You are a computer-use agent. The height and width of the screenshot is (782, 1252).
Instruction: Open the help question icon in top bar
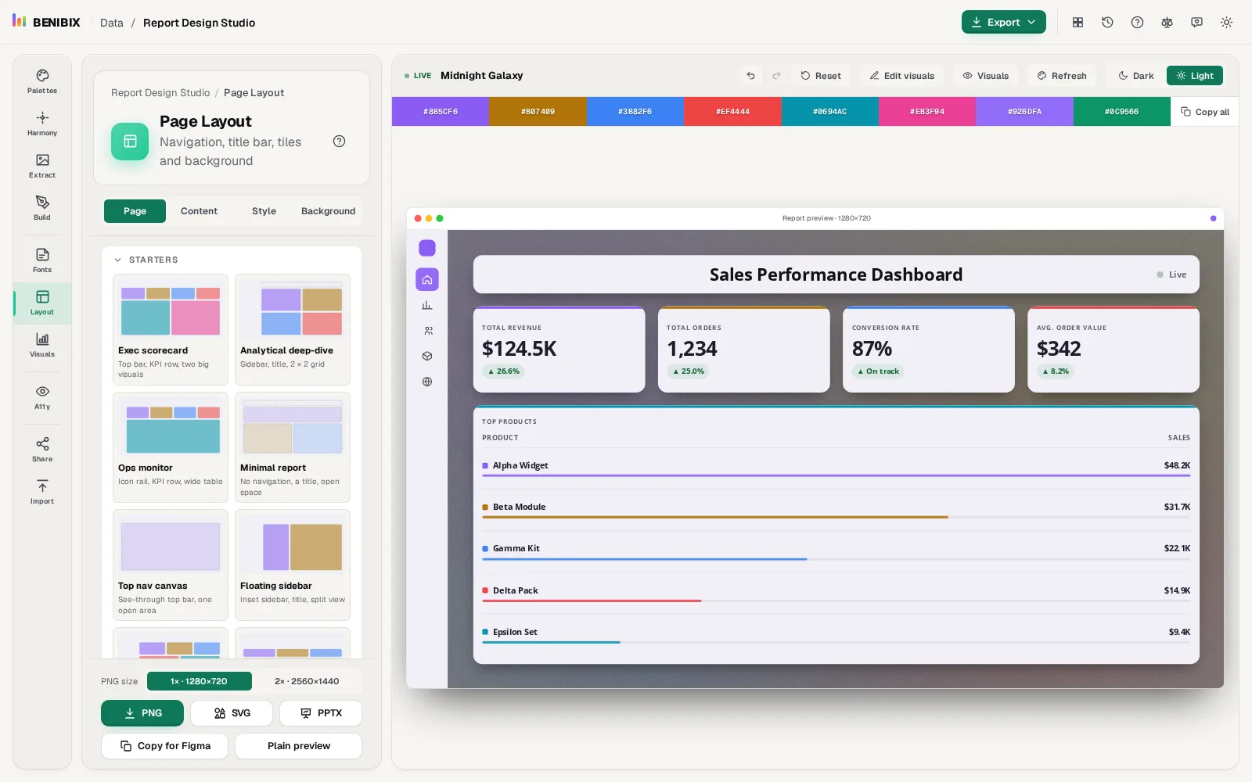[1137, 23]
